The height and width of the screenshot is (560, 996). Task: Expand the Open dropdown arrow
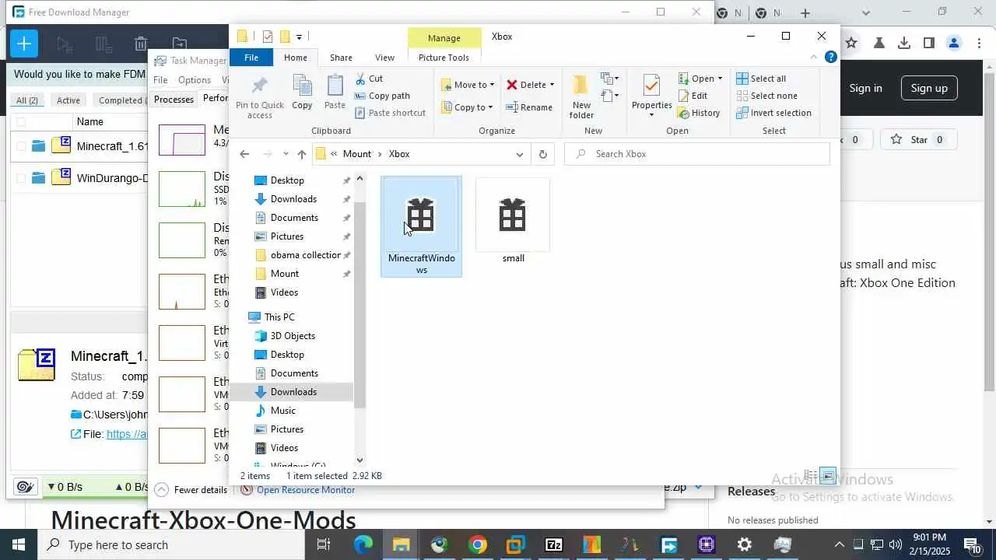720,79
